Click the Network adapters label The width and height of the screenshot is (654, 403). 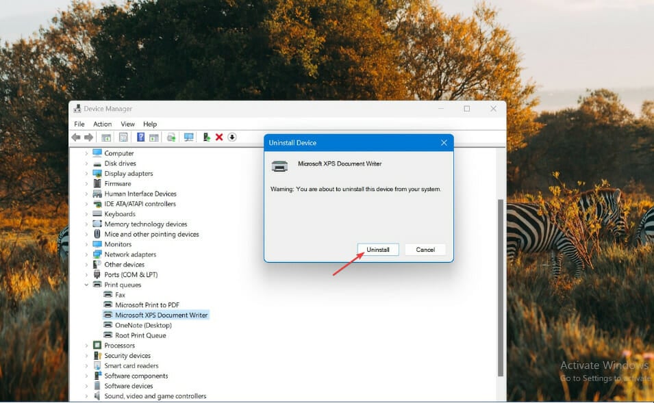130,255
